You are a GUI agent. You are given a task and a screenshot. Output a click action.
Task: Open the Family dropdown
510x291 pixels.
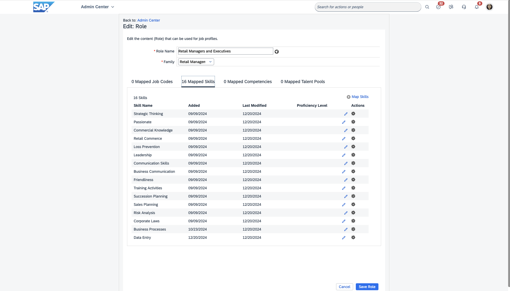coord(196,62)
